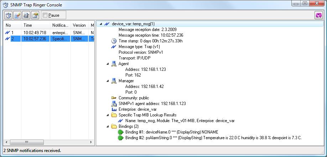
Task: Click the right arrow of horizontal scrollbar
Action: pyautogui.click(x=91, y=142)
